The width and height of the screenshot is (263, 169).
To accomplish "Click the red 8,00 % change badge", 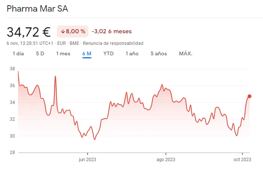I will click(x=73, y=31).
